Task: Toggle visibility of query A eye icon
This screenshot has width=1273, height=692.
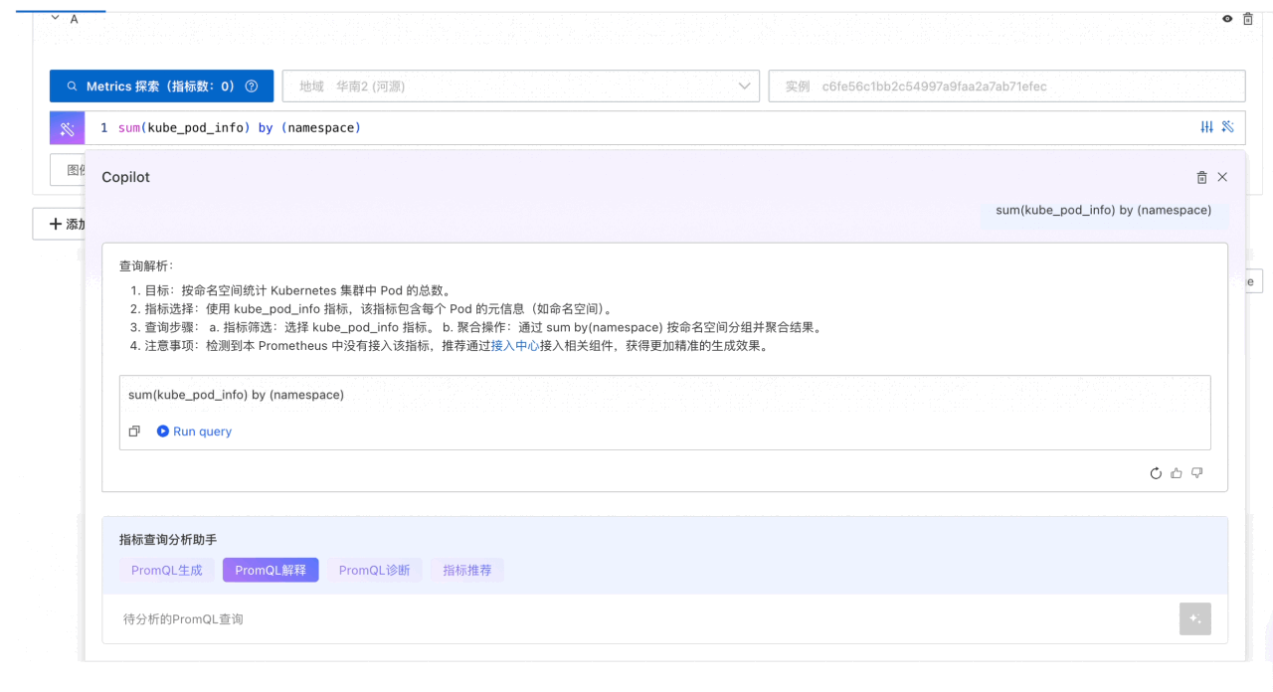Action: 1227,19
